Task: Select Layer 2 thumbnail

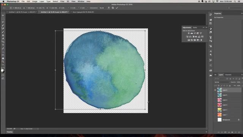Action: 219,110
